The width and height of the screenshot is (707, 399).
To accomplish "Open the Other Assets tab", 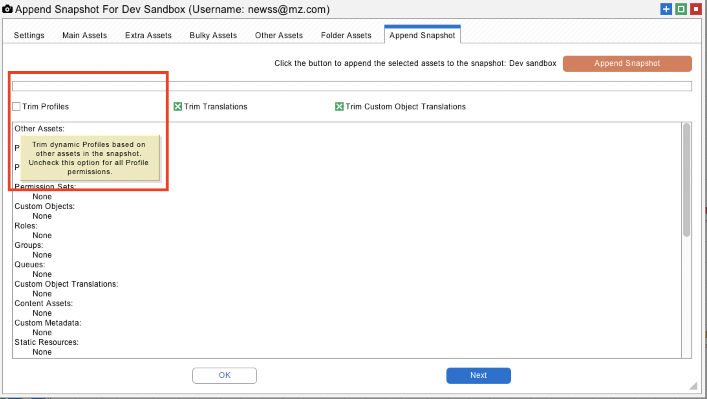I will tap(279, 35).
